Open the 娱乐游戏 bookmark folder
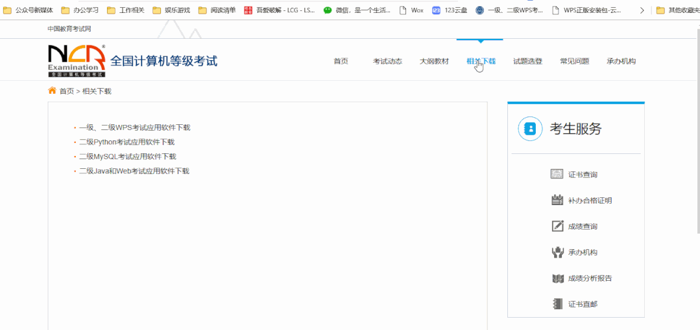The image size is (700, 330). tap(172, 10)
